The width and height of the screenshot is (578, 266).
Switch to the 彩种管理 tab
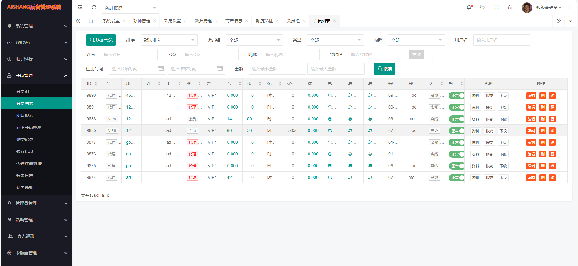[x=141, y=21]
